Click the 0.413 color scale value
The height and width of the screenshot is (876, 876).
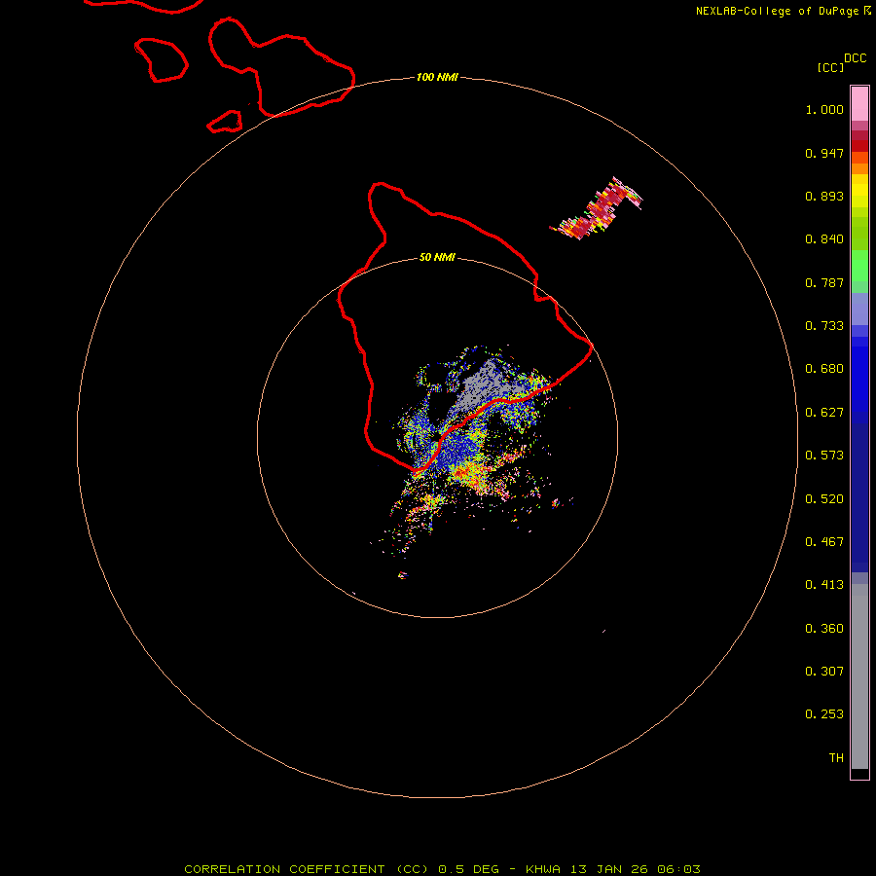pos(824,585)
